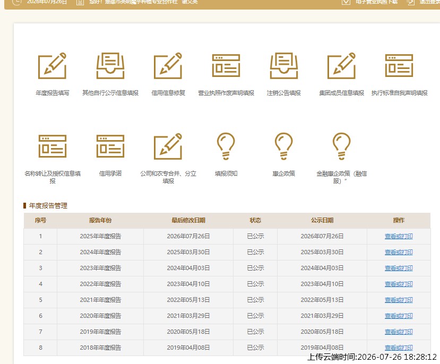This screenshot has height=364, width=440.
Task: Open 集团成员信息填报 icon
Action: [x=341, y=66]
